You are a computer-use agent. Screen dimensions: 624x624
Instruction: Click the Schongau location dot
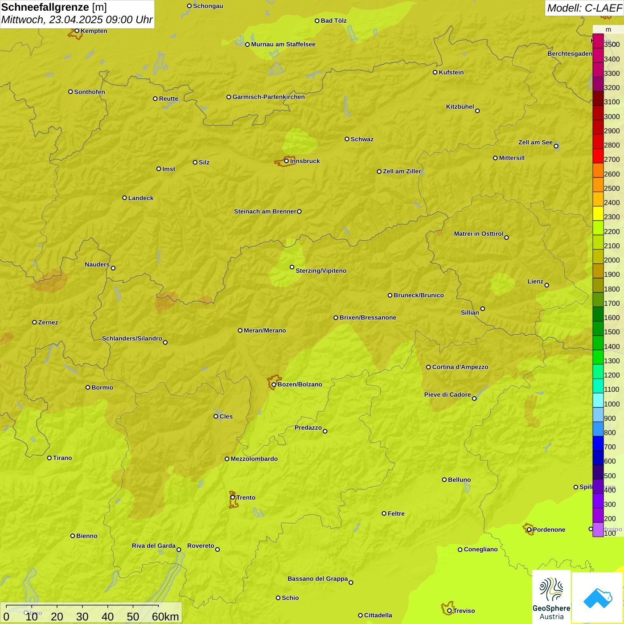189,6
